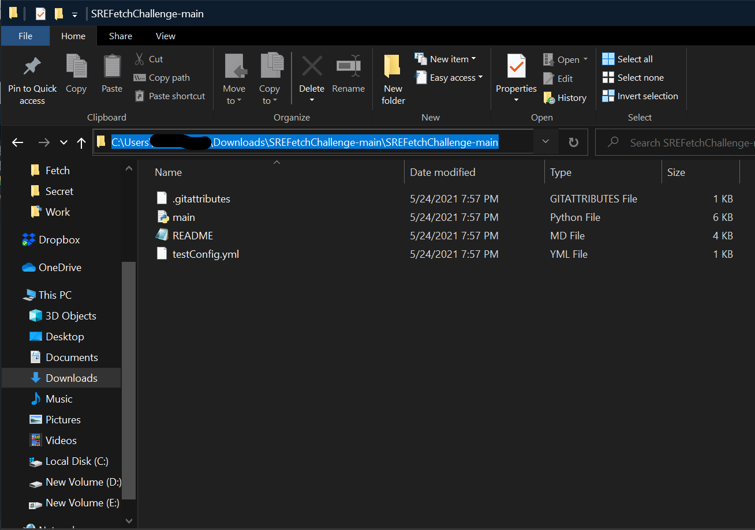Sort files by Date modified column
The width and height of the screenshot is (755, 530).
click(x=443, y=172)
